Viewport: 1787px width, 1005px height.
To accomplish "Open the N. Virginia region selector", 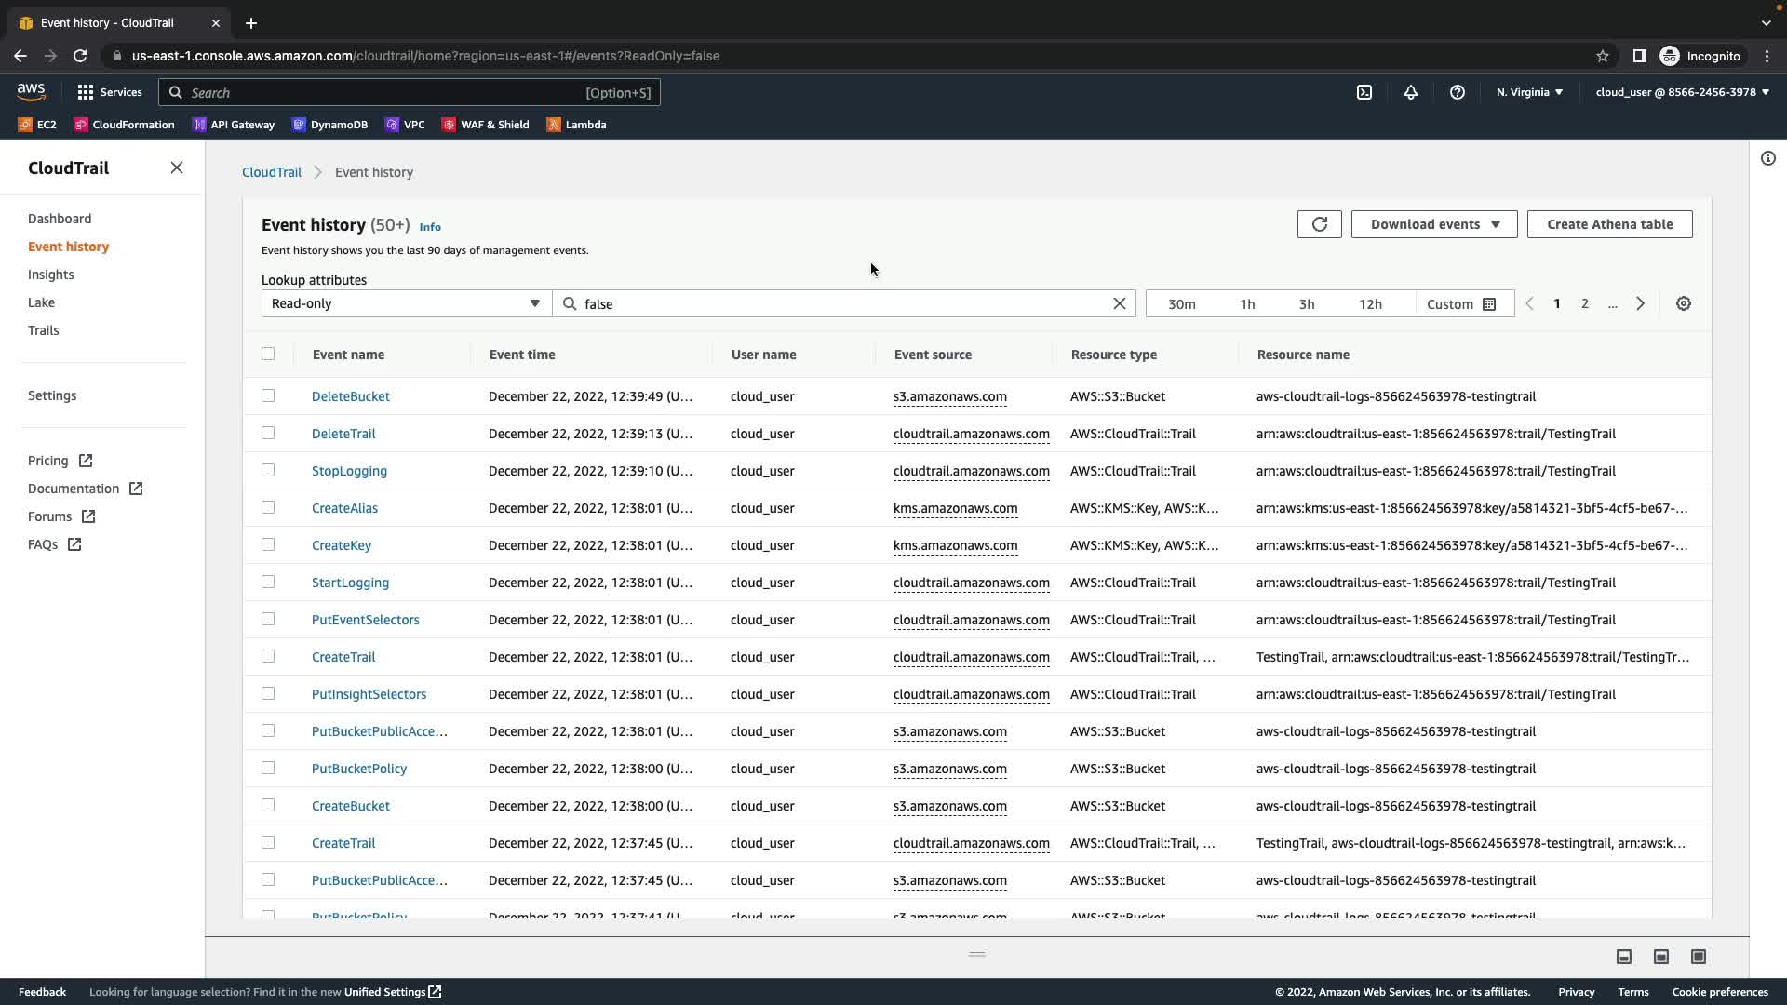I will (1528, 92).
